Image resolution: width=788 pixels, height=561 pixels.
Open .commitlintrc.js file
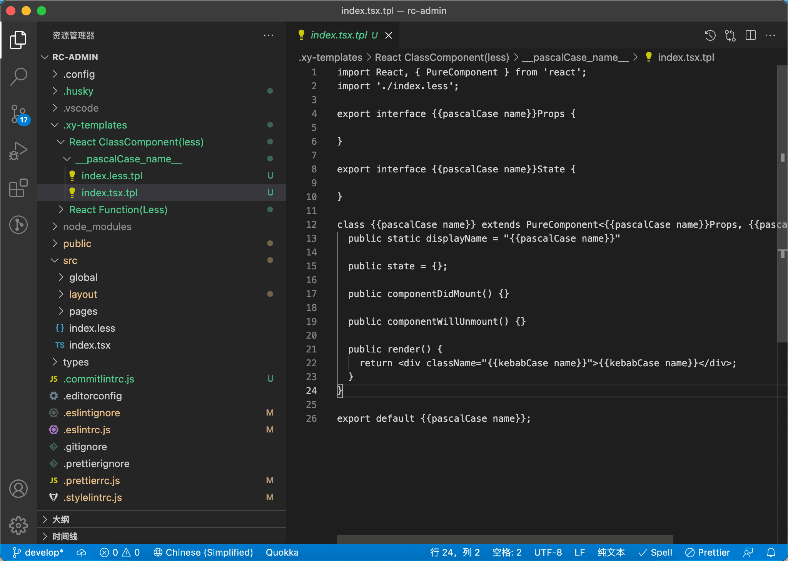(x=162, y=379)
